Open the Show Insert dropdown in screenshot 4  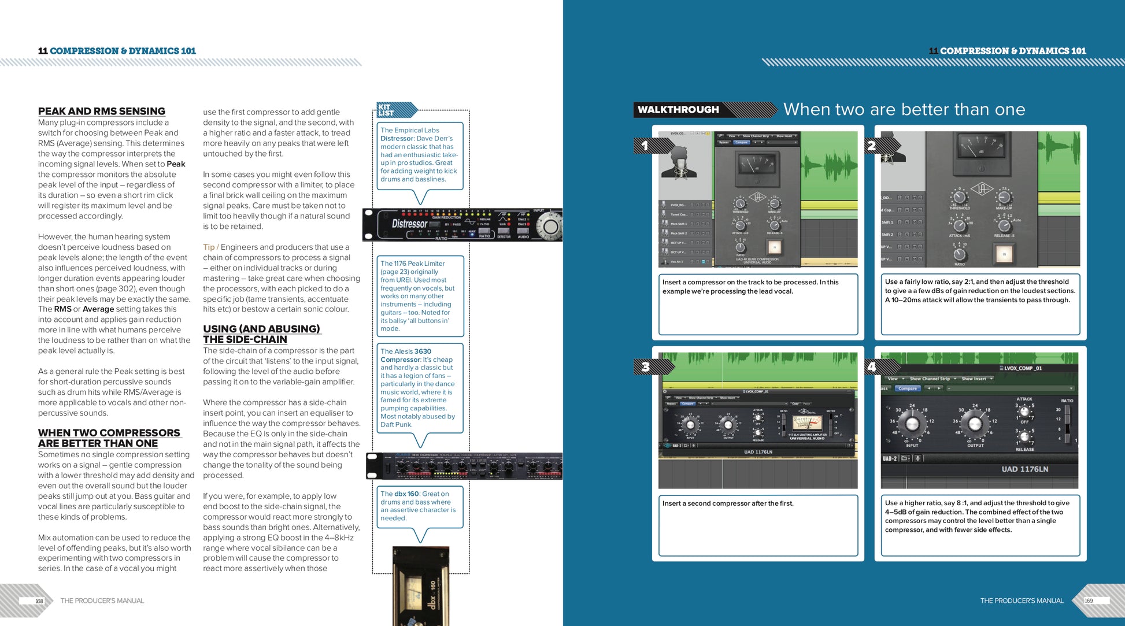pos(976,379)
